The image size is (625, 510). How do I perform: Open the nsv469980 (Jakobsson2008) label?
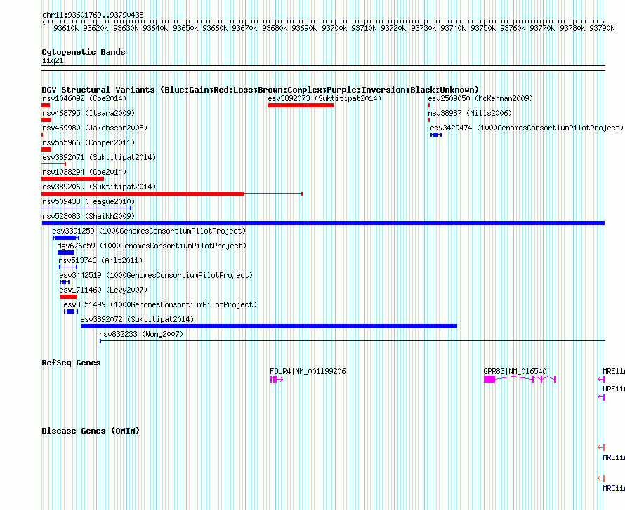[x=95, y=128]
